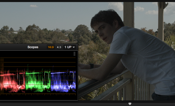This screenshot has width=175, height=106.
Task: Click the Scopes panel title
Action: (33, 47)
